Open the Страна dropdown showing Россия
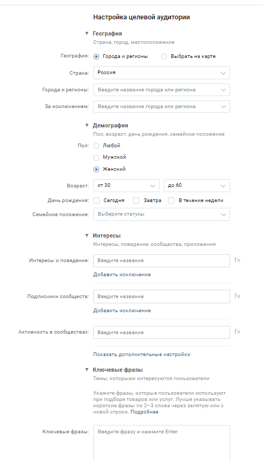 162,73
